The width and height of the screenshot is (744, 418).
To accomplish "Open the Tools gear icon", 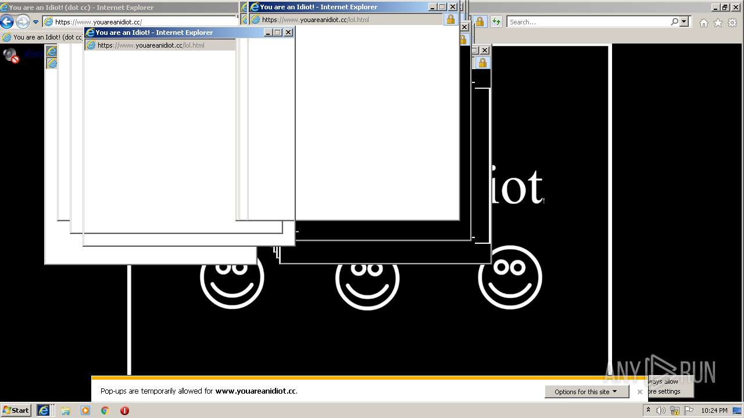I will pyautogui.click(x=732, y=23).
